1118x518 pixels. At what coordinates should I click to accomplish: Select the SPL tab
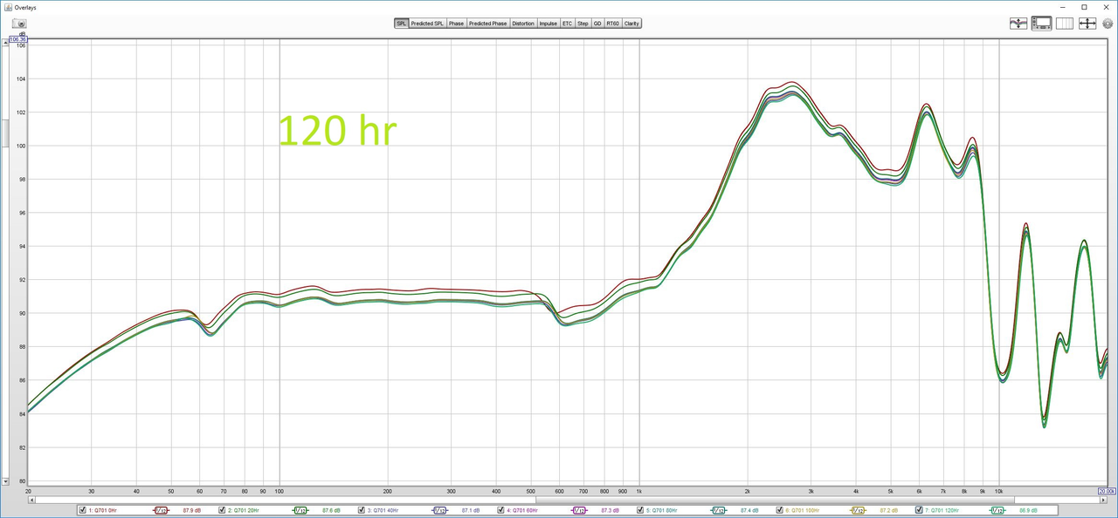pyautogui.click(x=401, y=24)
